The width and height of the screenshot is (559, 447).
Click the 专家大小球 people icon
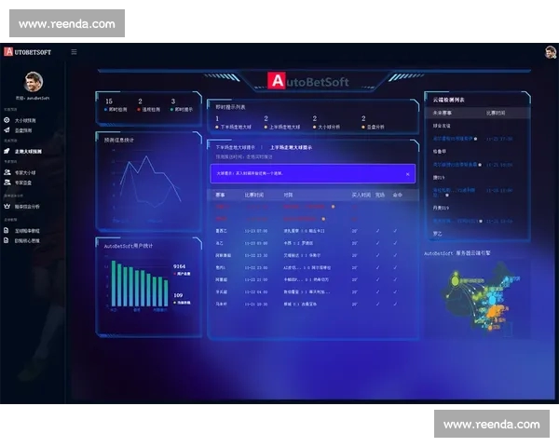pos(7,171)
